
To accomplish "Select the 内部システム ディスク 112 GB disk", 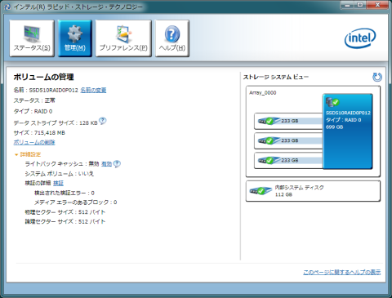I will [x=313, y=191].
